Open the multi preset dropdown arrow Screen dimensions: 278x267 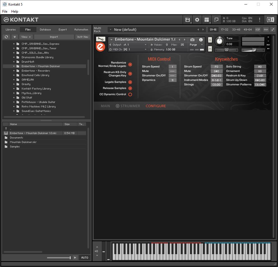(x=110, y=30)
